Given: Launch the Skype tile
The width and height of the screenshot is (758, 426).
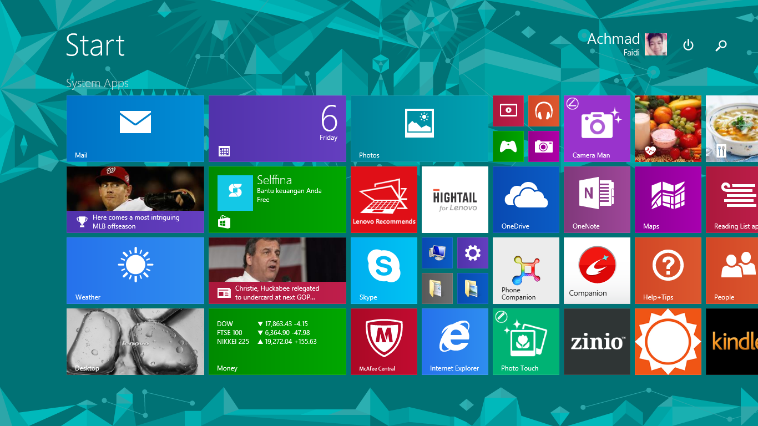Looking at the screenshot, I should click(x=384, y=271).
